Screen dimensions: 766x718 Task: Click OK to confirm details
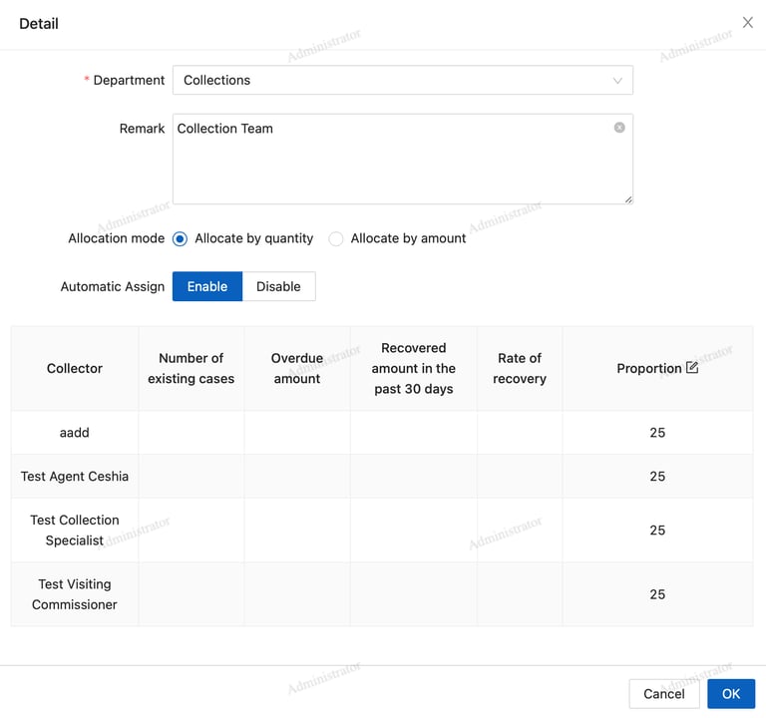(731, 694)
